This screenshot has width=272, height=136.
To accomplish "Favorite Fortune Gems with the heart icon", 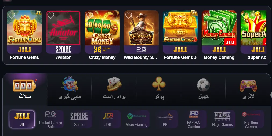I will point(12,16).
